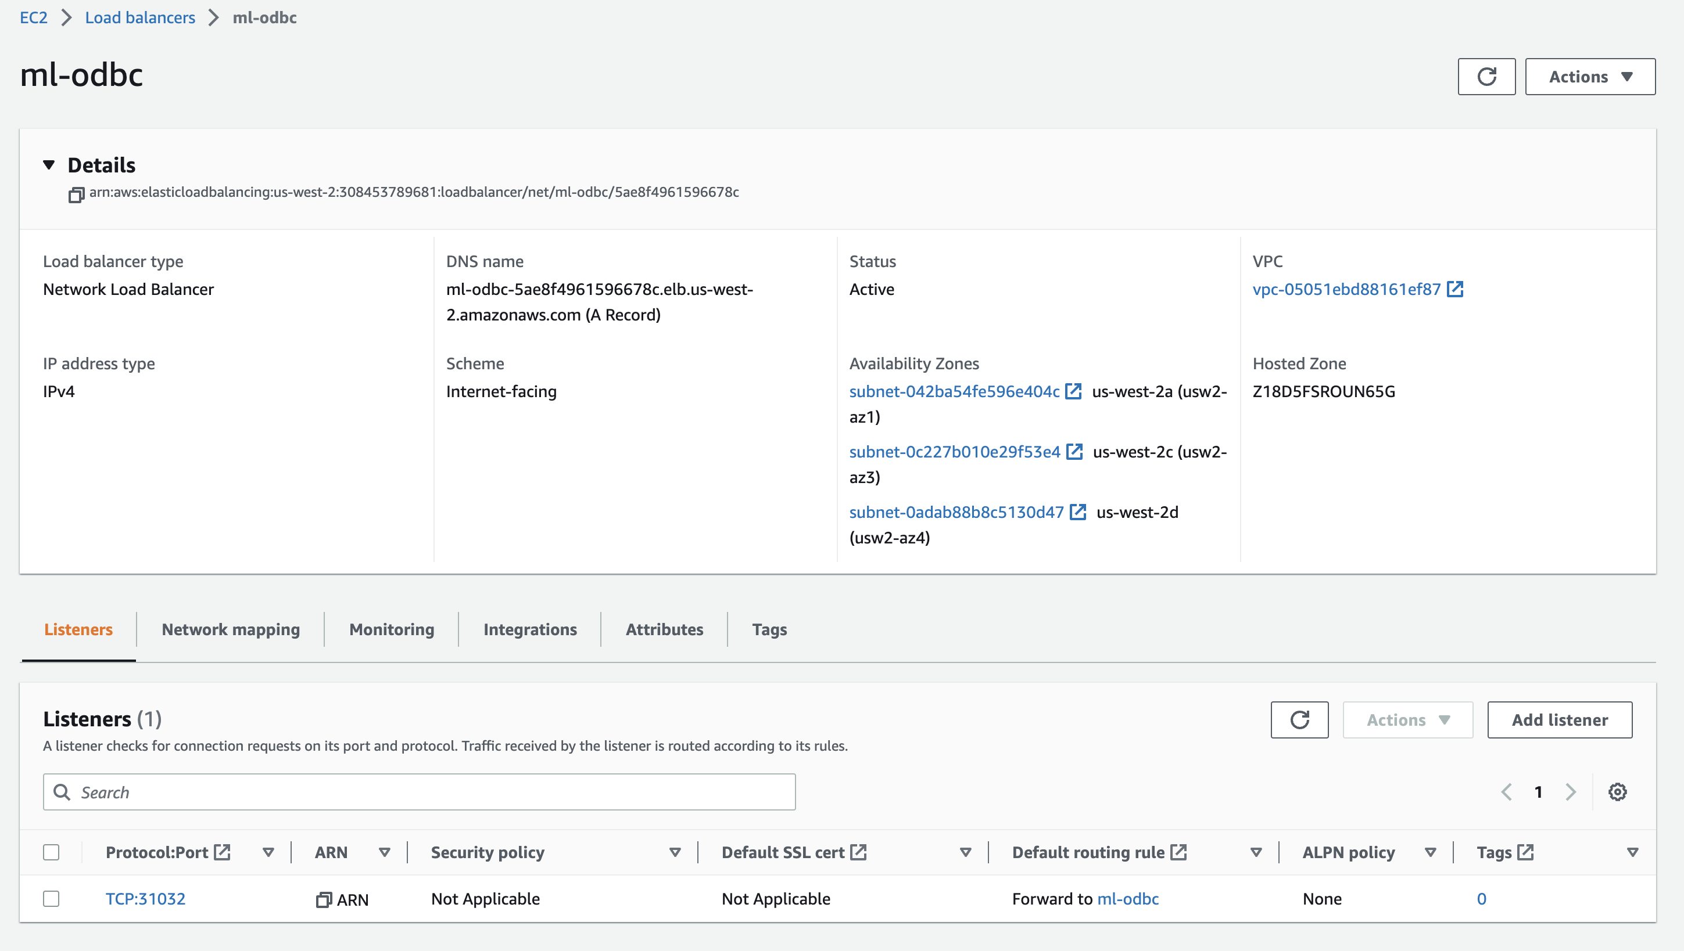Sort by Security policy column arrow

tap(675, 852)
